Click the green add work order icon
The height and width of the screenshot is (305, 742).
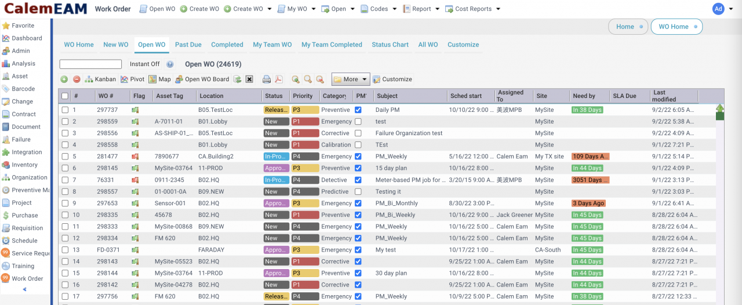point(64,79)
